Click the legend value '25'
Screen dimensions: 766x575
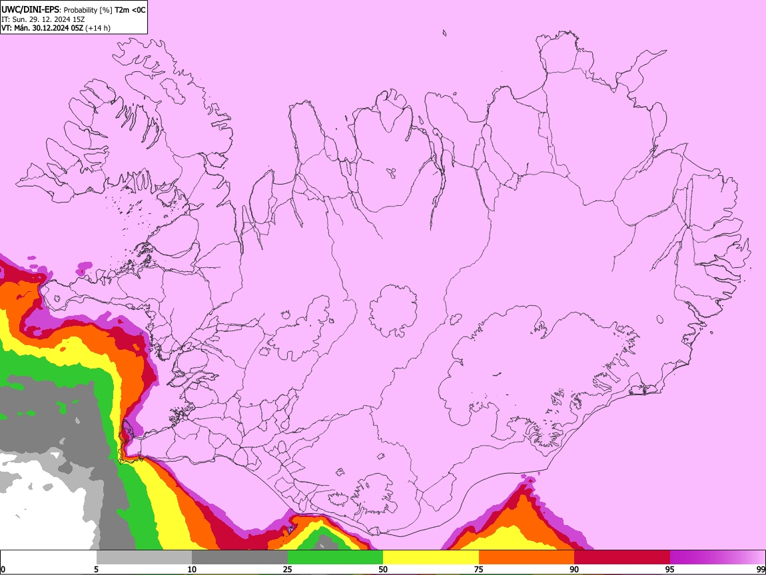[288, 569]
